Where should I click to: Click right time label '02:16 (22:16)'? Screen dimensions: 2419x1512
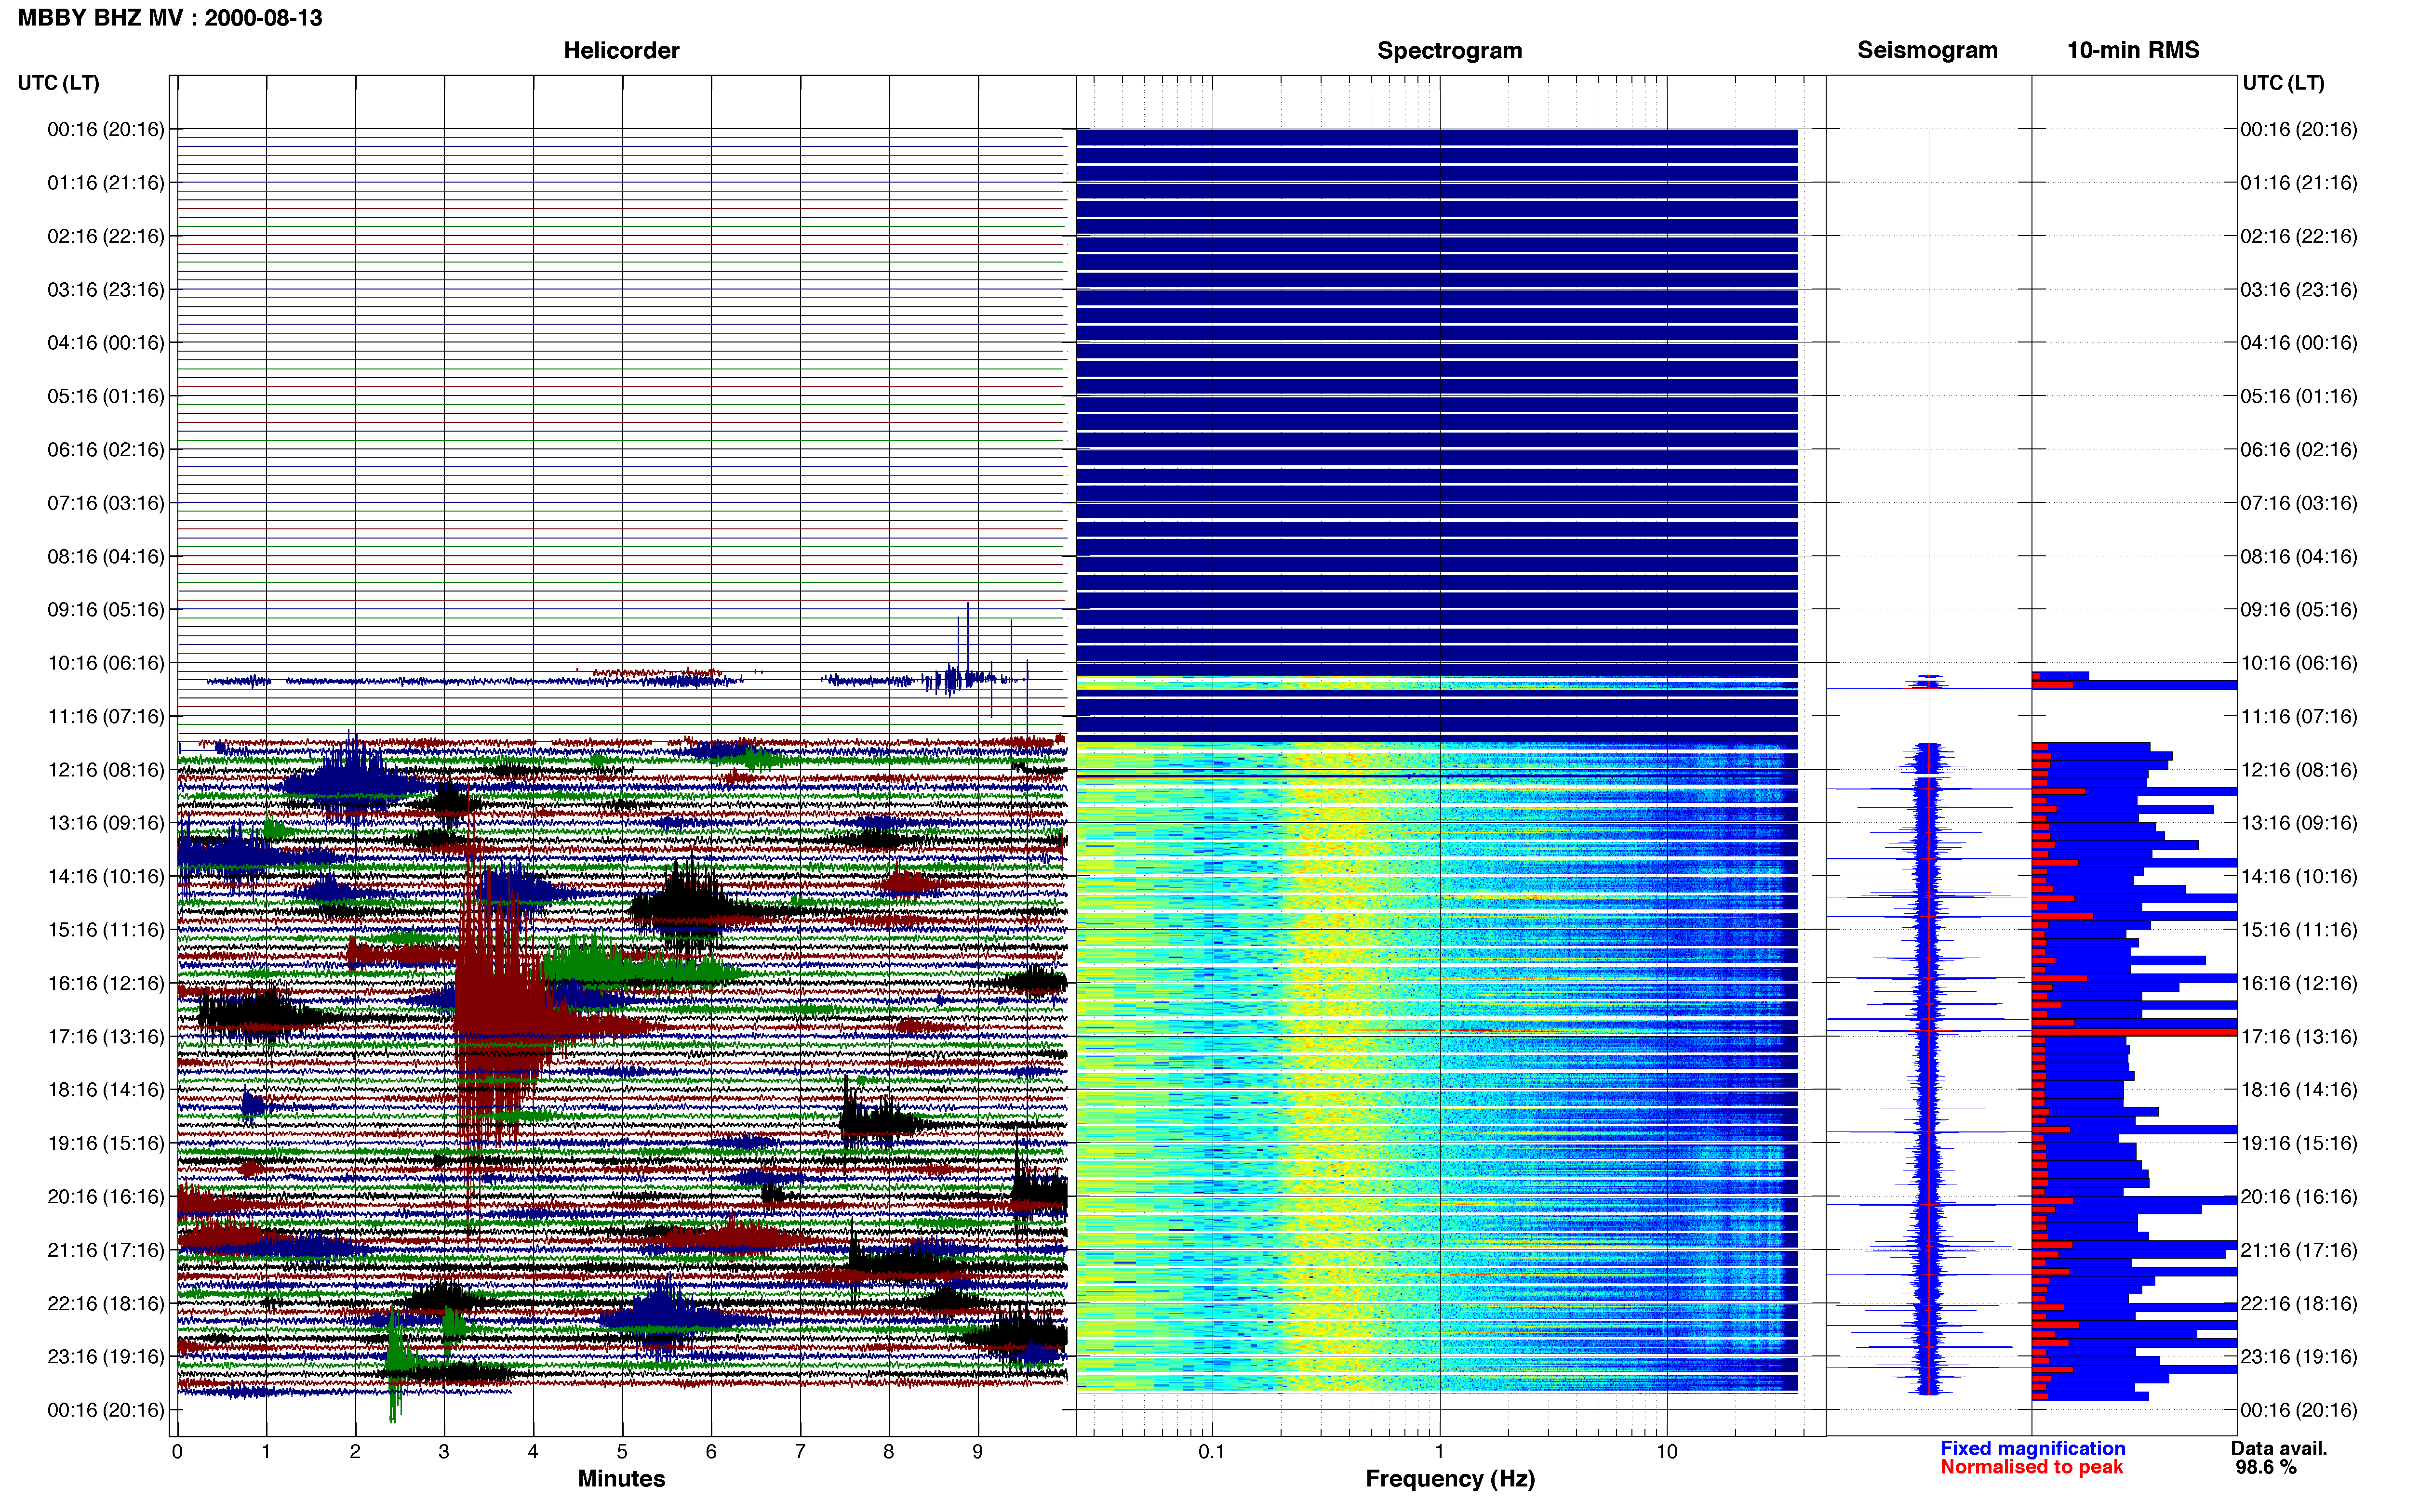(x=2299, y=236)
